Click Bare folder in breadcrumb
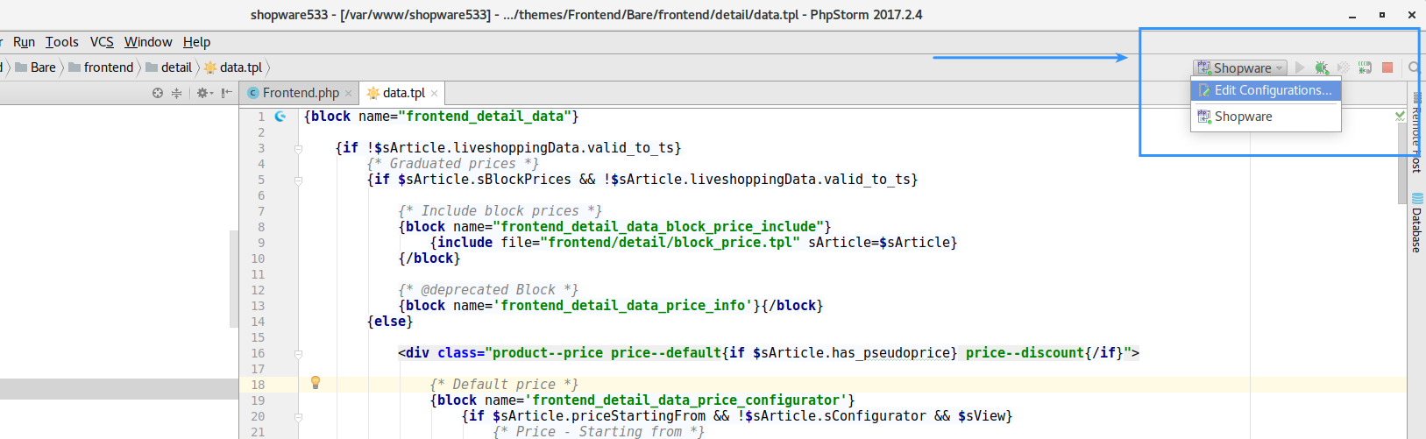The image size is (1426, 439). tap(36, 67)
